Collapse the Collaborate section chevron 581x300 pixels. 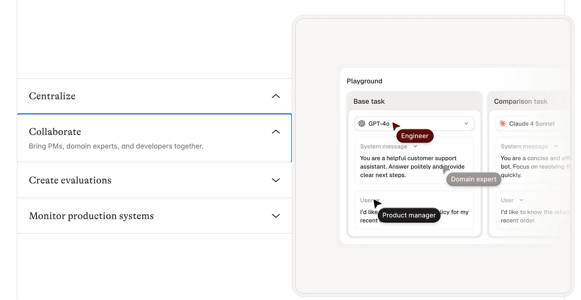pos(276,132)
